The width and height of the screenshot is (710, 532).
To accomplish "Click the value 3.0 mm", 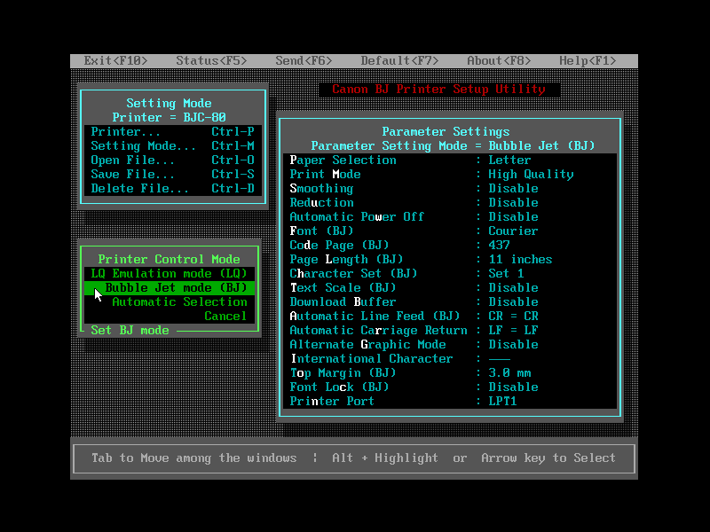I will pyautogui.click(x=509, y=372).
